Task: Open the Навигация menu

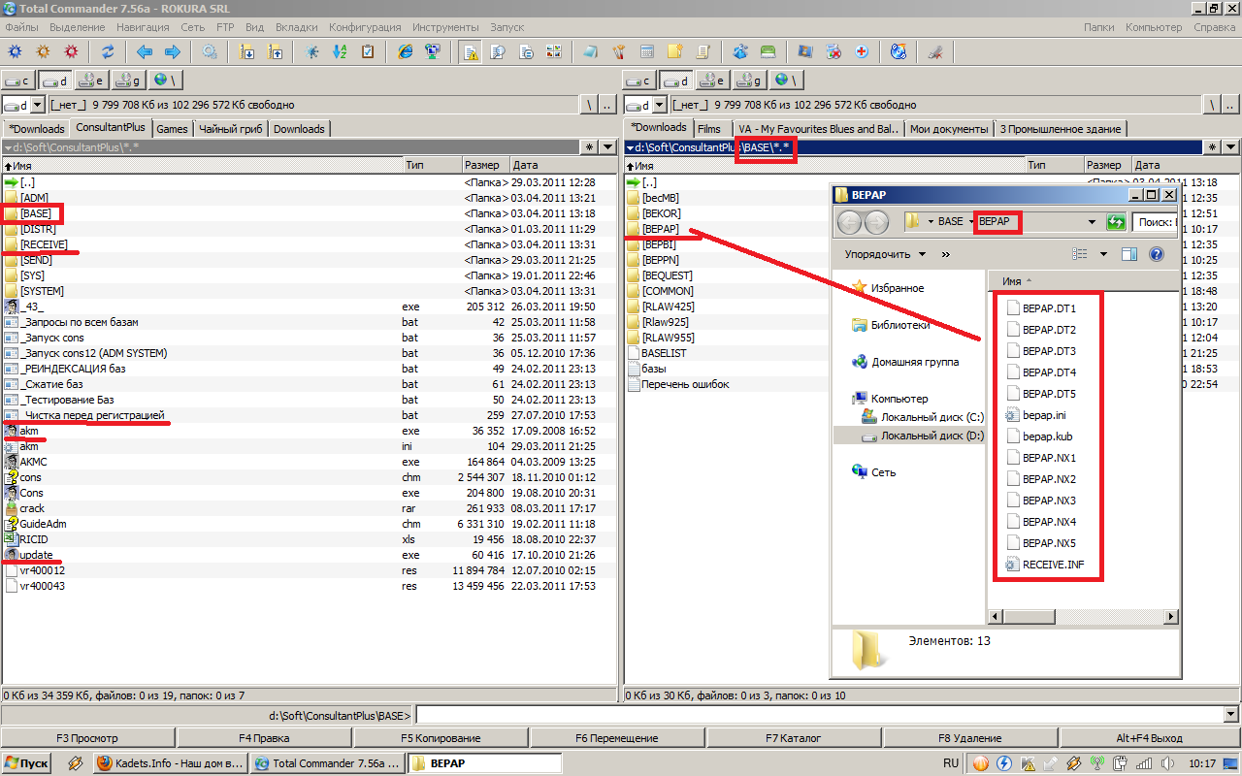Action: click(x=143, y=27)
